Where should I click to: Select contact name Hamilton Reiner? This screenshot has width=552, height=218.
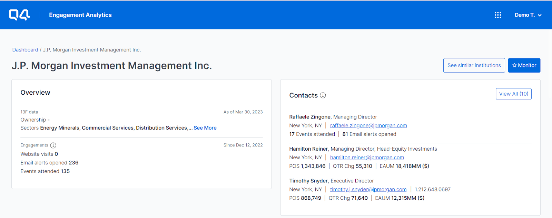click(308, 149)
